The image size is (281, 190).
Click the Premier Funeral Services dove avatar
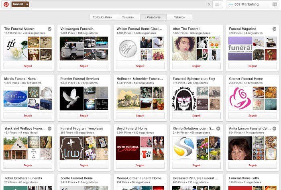pyautogui.click(x=71, y=98)
